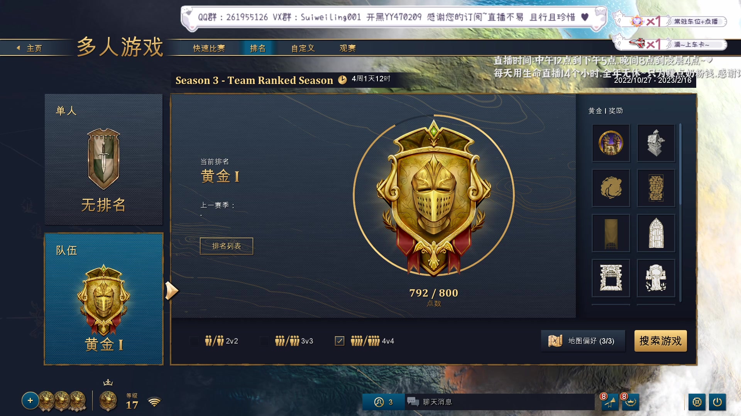Open the arrow notifications icon with badge
The image size is (741, 416).
(610, 402)
